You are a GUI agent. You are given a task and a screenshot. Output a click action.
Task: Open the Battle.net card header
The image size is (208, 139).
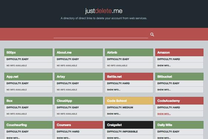point(129,77)
